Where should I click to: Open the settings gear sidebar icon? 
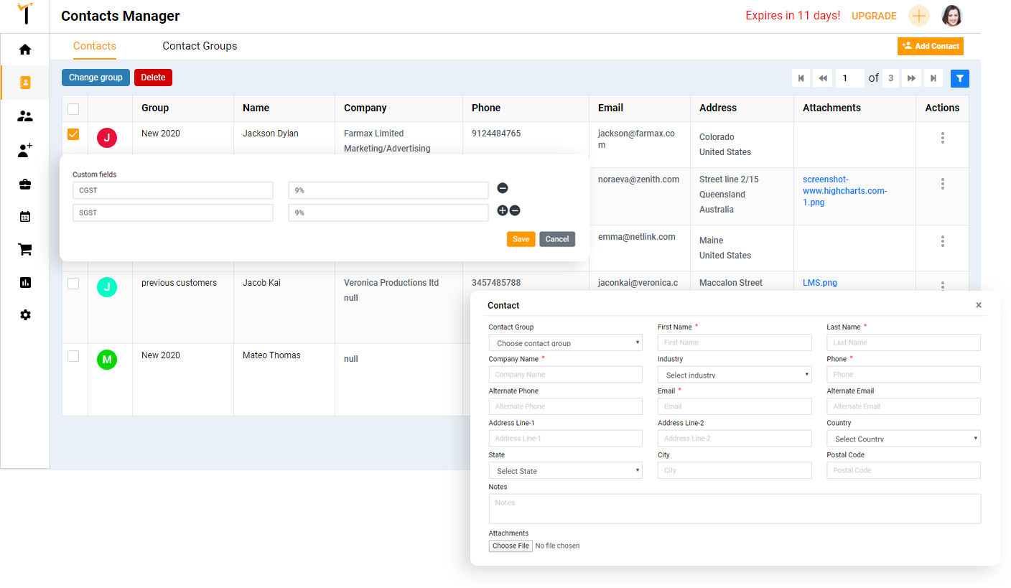coord(25,315)
